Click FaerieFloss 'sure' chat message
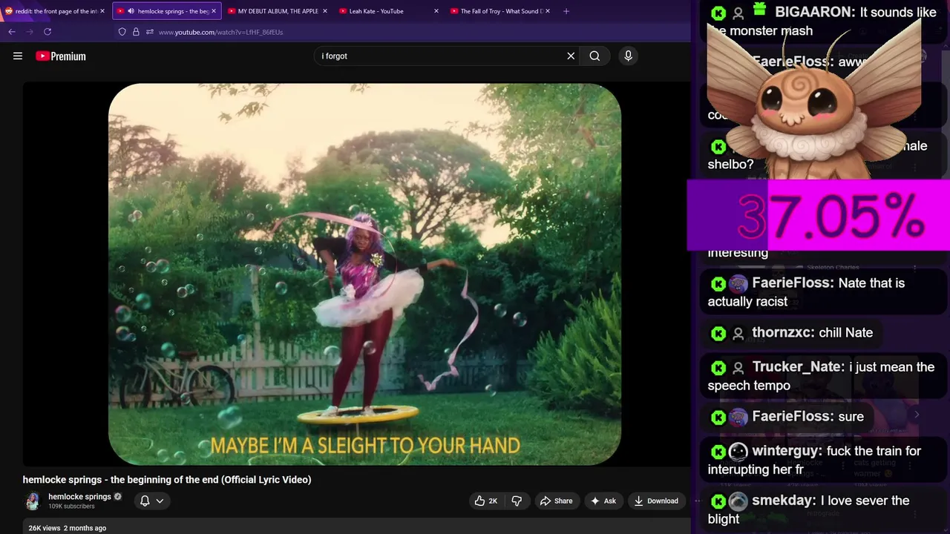Image resolution: width=950 pixels, height=534 pixels. pos(787,416)
